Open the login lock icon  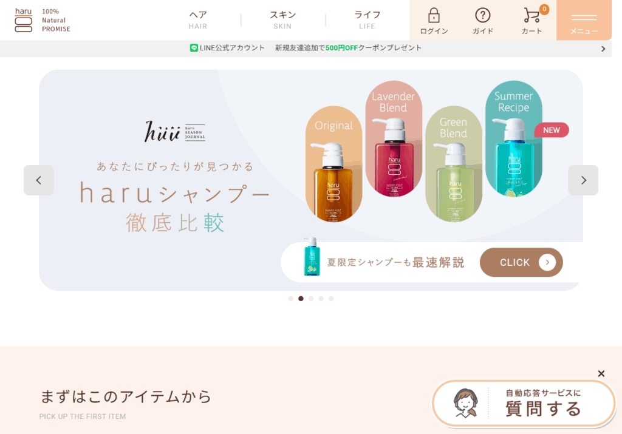click(434, 15)
